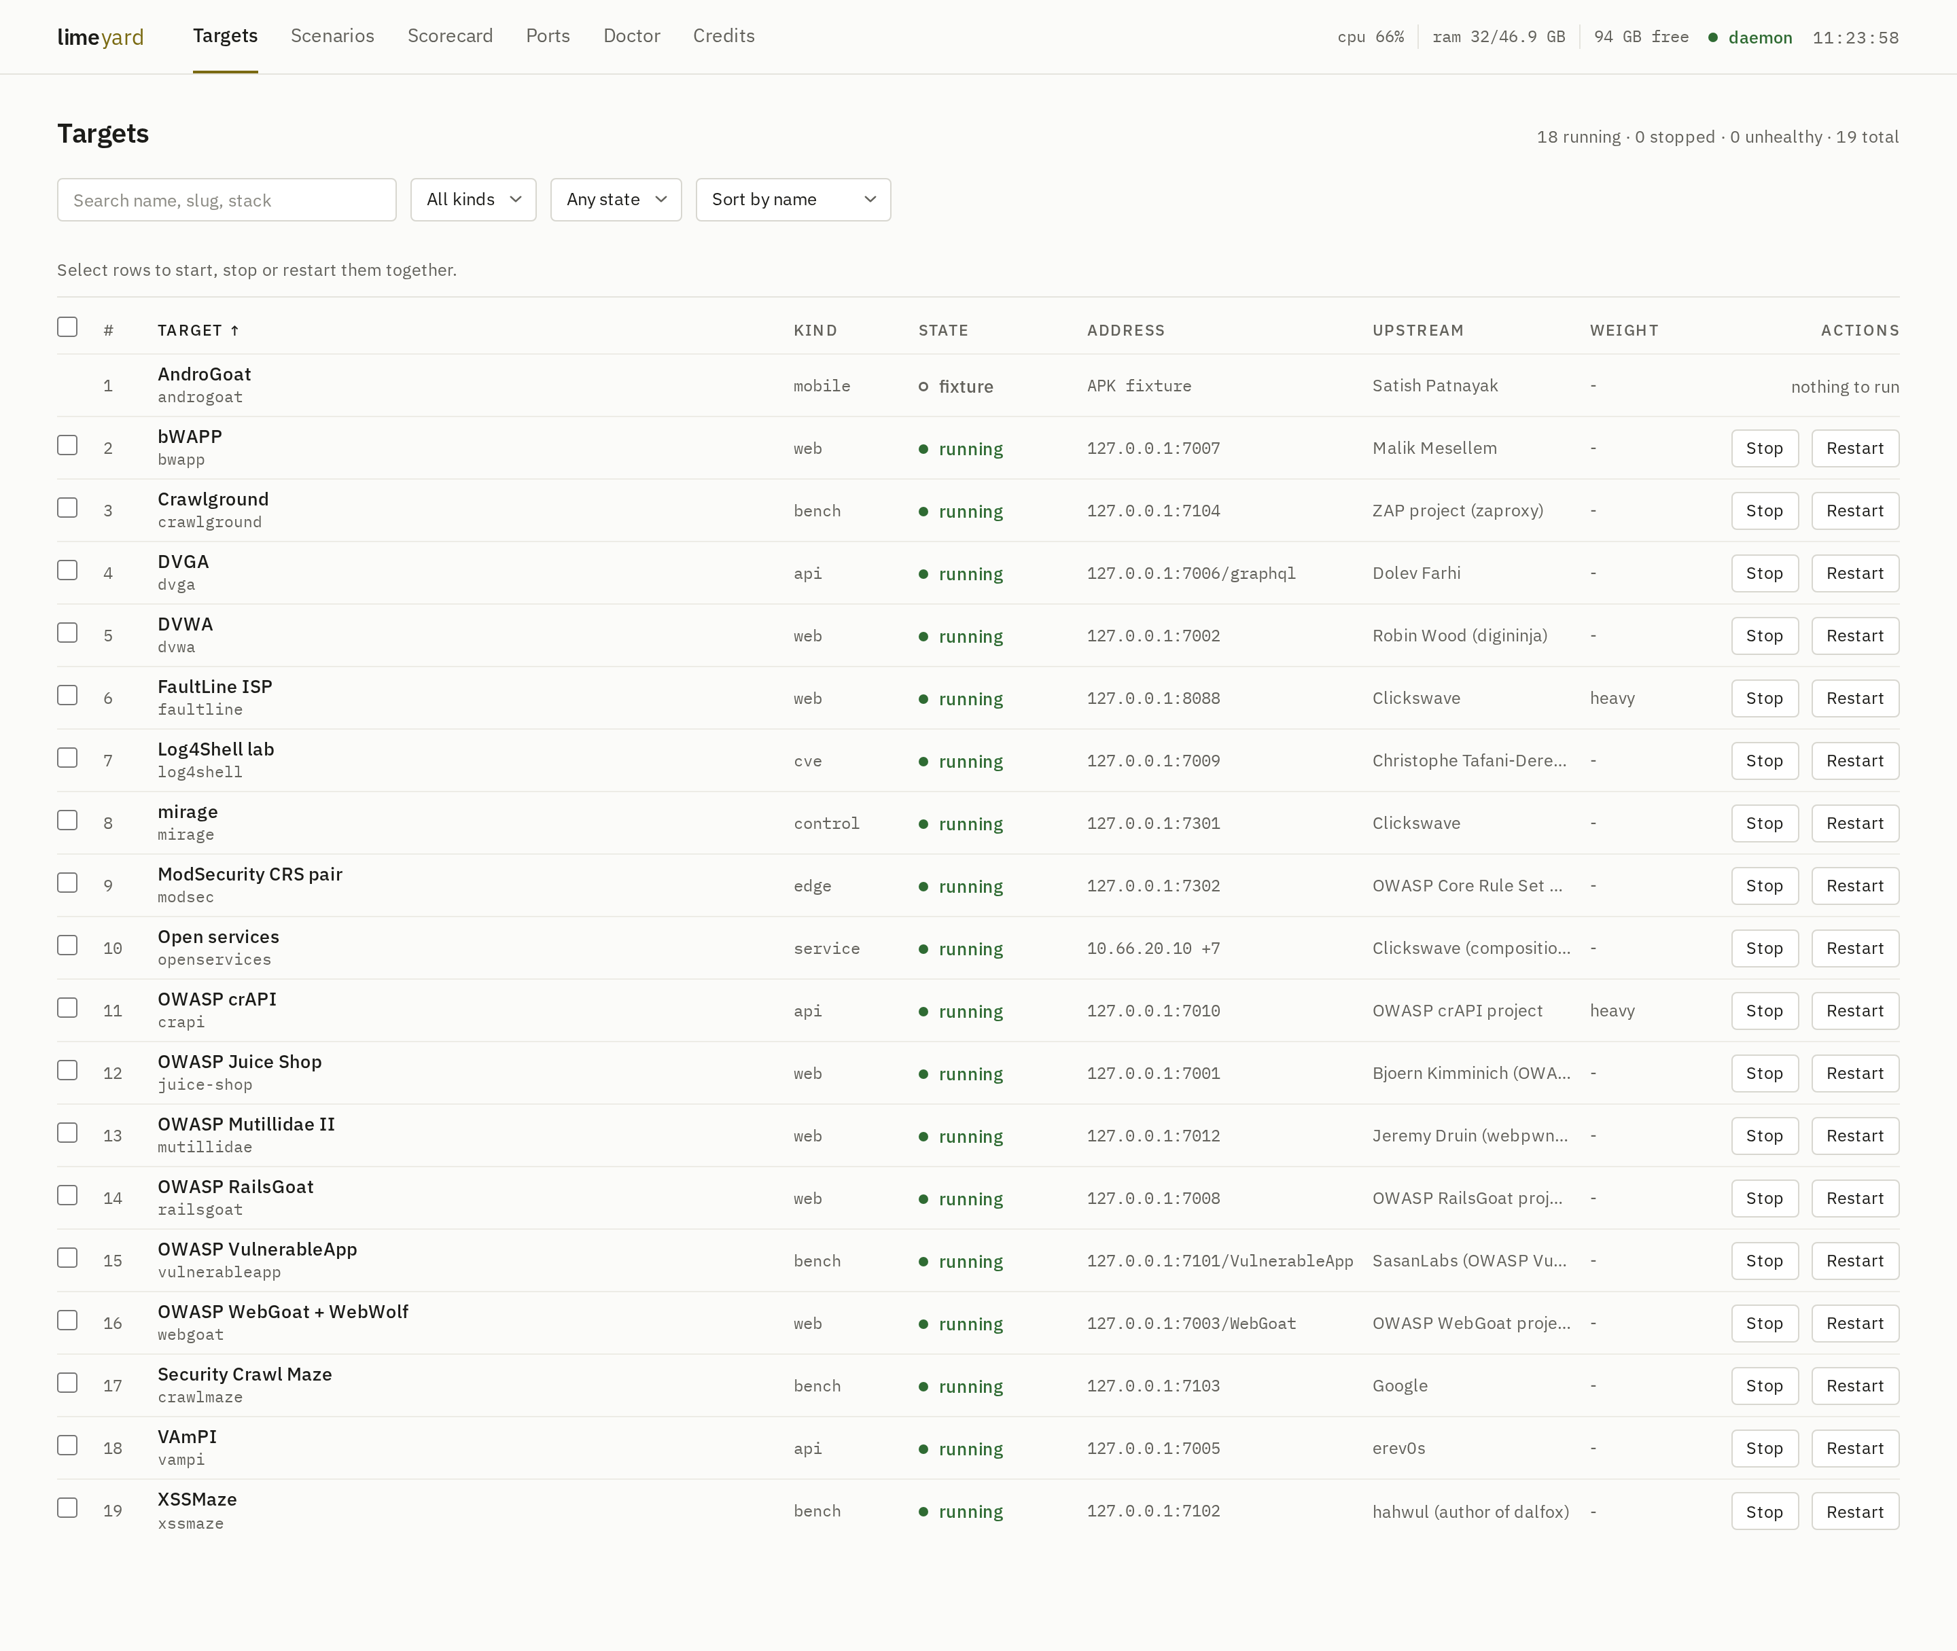Restart the FaultLine ISP target
This screenshot has width=1957, height=1651.
(x=1855, y=698)
